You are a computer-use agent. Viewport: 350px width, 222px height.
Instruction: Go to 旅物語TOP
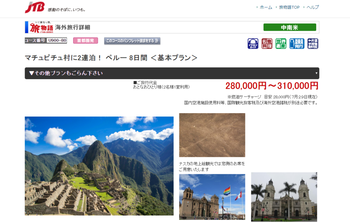pyautogui.click(x=289, y=7)
